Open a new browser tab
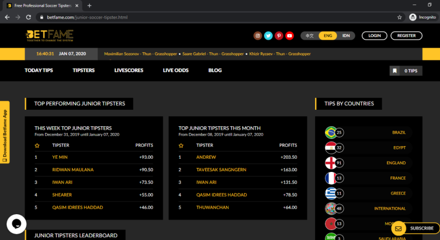Image resolution: width=440 pixels, height=240 pixels. pyautogui.click(x=89, y=5)
